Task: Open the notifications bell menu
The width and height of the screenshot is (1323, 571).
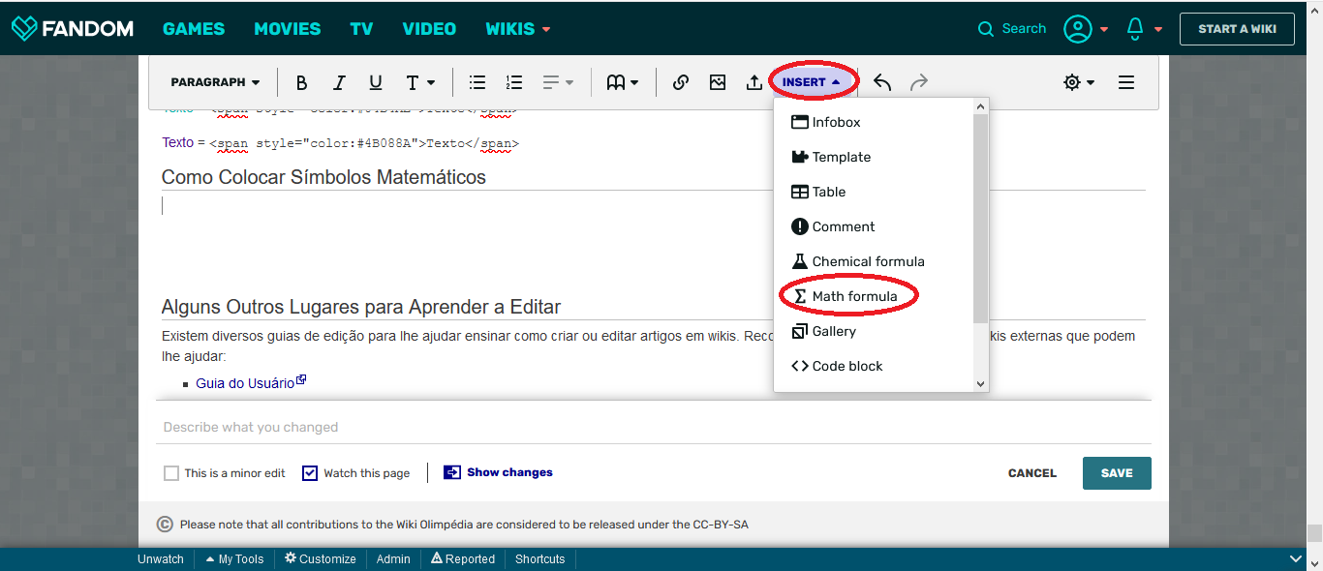Action: (x=1144, y=29)
